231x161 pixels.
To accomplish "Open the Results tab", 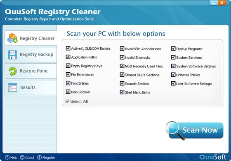I will click(x=31, y=87).
